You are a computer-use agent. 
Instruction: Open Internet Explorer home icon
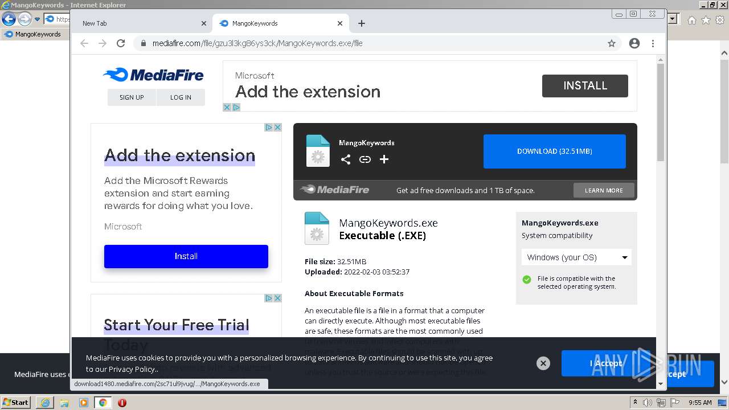[691, 20]
